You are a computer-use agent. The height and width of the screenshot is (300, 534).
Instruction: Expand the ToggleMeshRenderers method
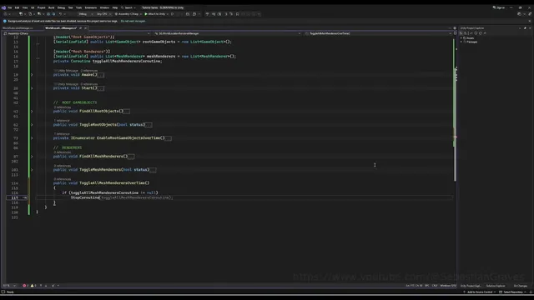pos(32,170)
